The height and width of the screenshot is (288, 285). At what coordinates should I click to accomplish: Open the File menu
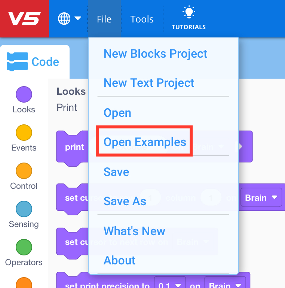(x=104, y=19)
